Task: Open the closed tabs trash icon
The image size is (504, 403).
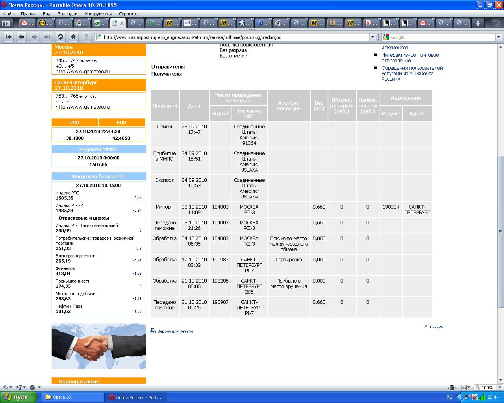Action: click(x=497, y=23)
